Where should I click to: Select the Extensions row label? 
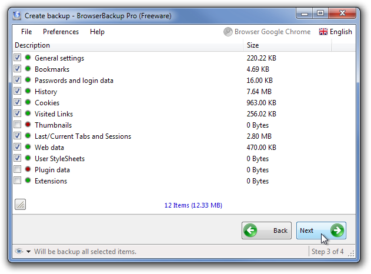click(51, 181)
